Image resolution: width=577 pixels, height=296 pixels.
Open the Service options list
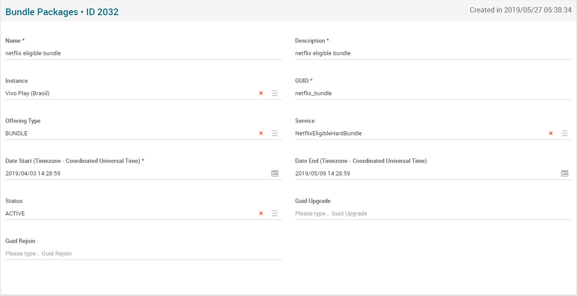click(x=565, y=134)
